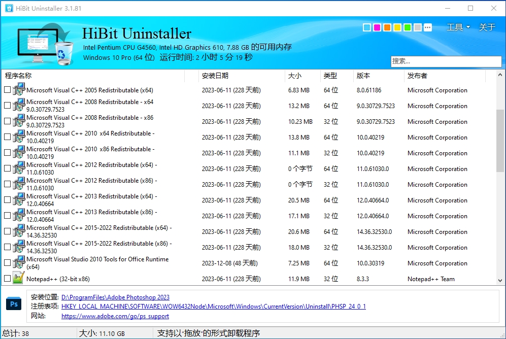
Task: Click the Visual C++ 2012 Redistributable (x86) icon
Action: (19, 184)
